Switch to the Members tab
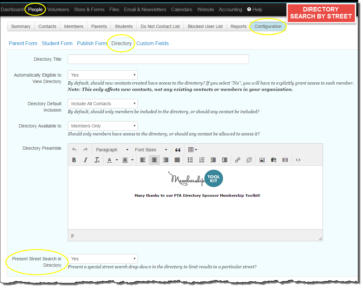The image size is (363, 288). pos(73,26)
